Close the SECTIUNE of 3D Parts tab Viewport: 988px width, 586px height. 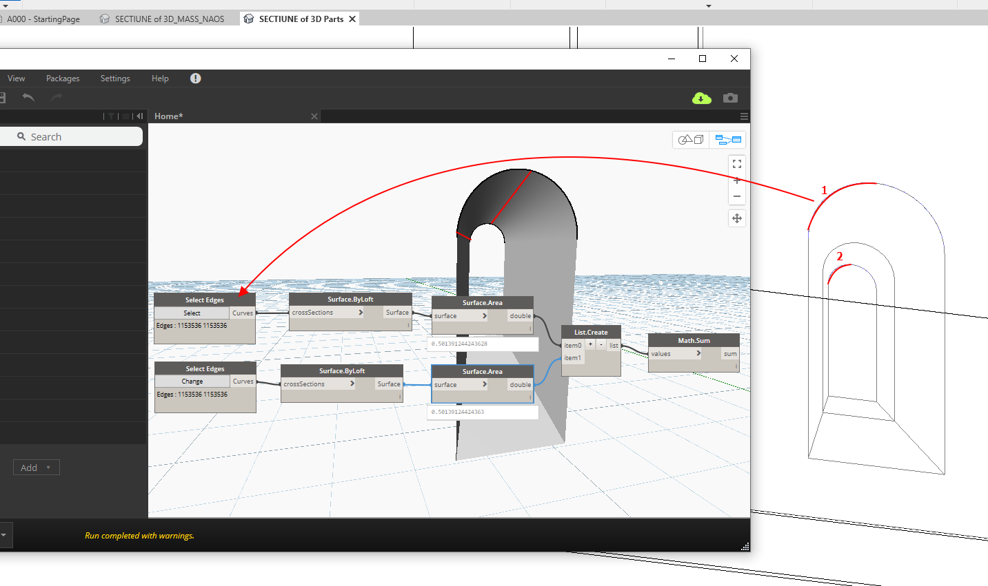(352, 19)
